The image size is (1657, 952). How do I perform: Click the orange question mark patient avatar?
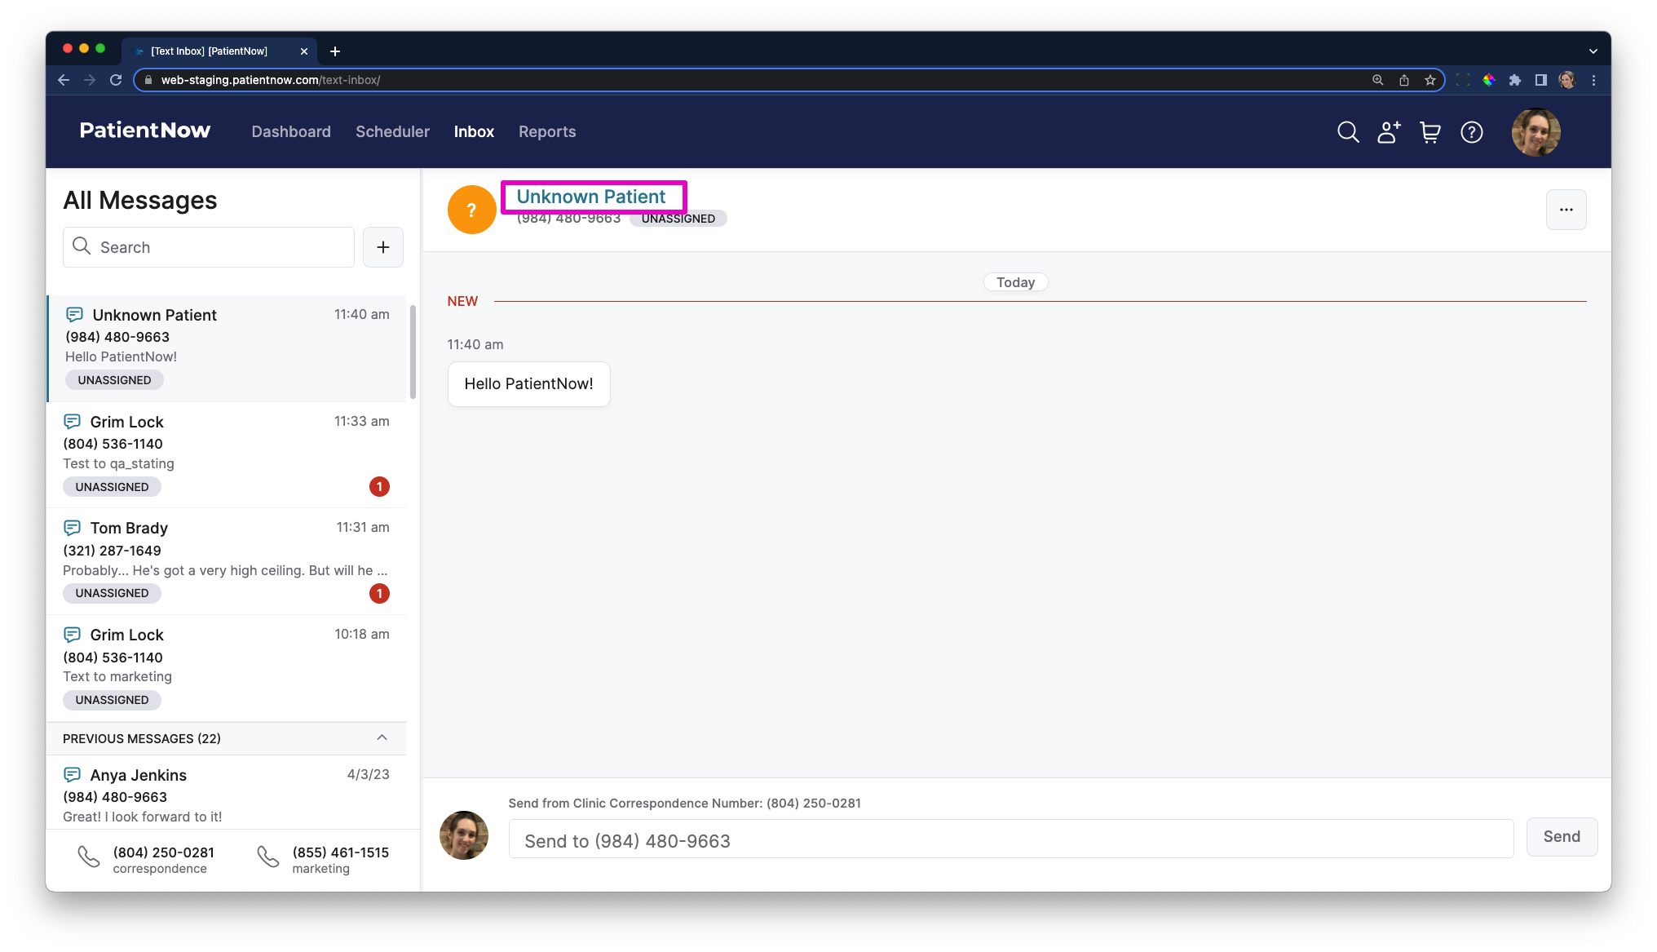(471, 210)
